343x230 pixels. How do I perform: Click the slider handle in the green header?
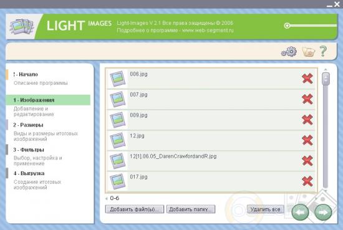[287, 26]
